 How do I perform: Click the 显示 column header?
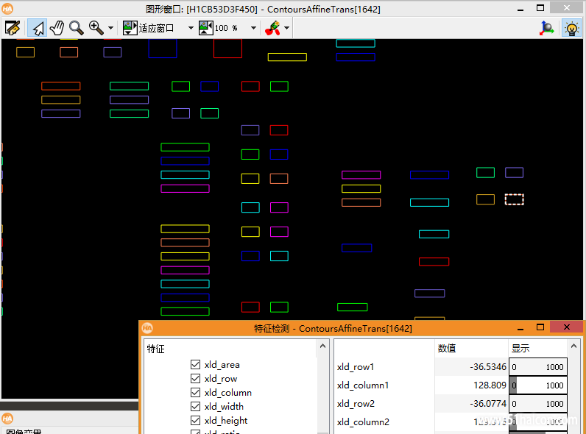pyautogui.click(x=520, y=348)
